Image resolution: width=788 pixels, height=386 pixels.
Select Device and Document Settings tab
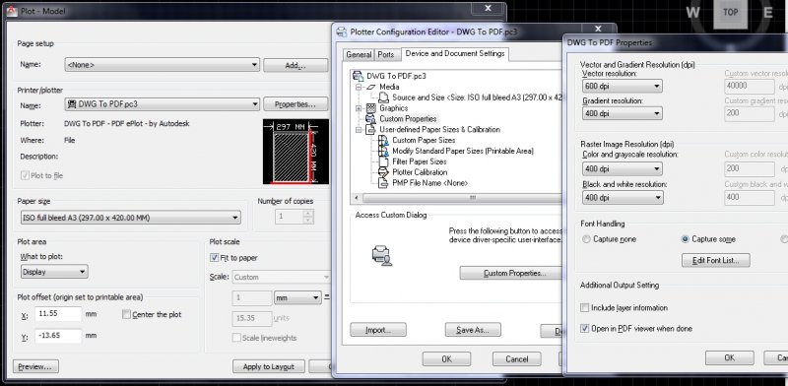[455, 53]
